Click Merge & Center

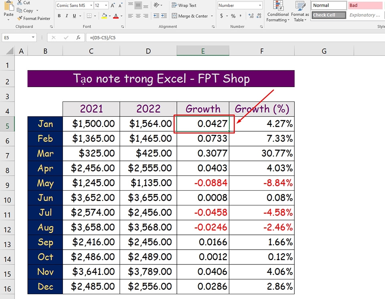coord(190,16)
